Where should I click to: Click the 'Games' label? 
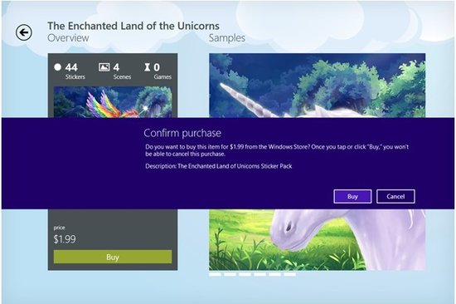tap(163, 77)
